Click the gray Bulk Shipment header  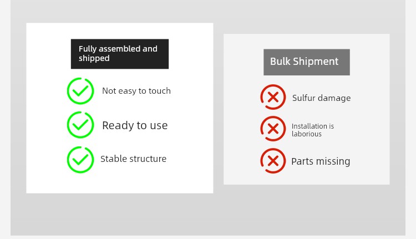307,62
